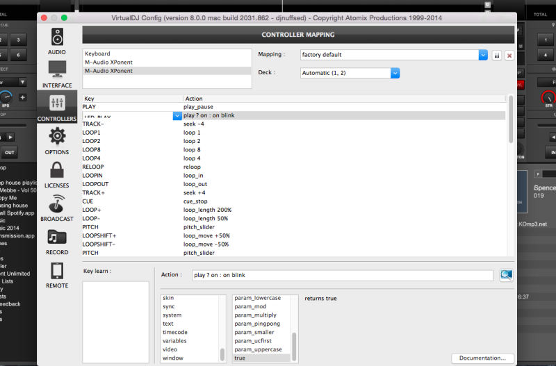Click the Action column header
The height and width of the screenshot is (366, 556).
pyautogui.click(x=344, y=99)
